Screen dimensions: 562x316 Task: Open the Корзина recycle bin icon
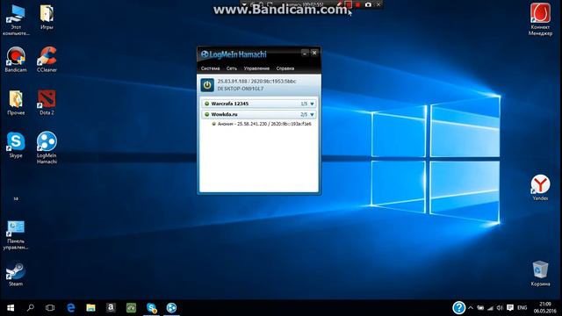pos(540,274)
